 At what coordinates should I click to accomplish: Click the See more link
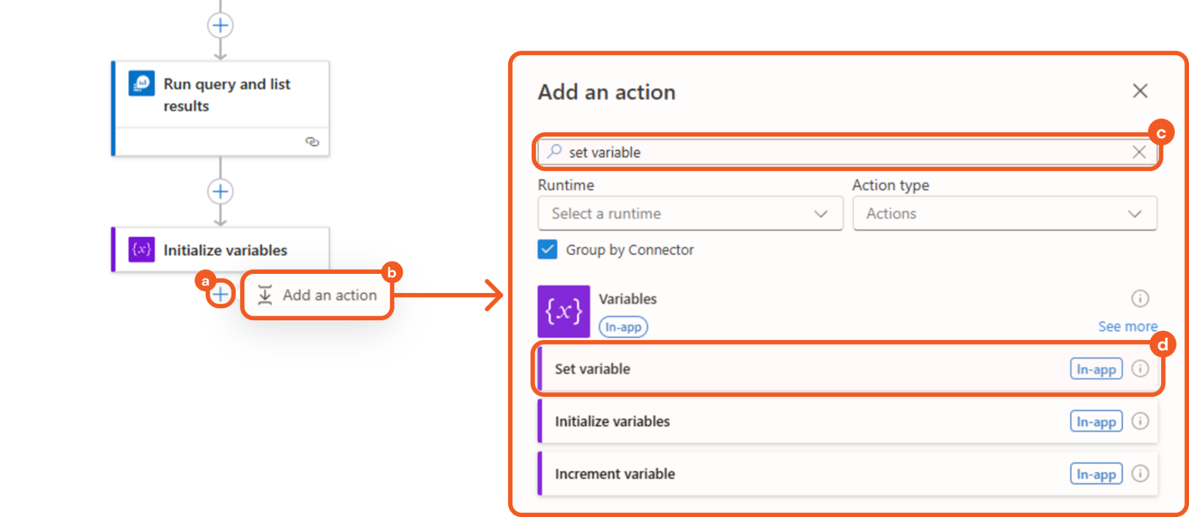pyautogui.click(x=1127, y=327)
